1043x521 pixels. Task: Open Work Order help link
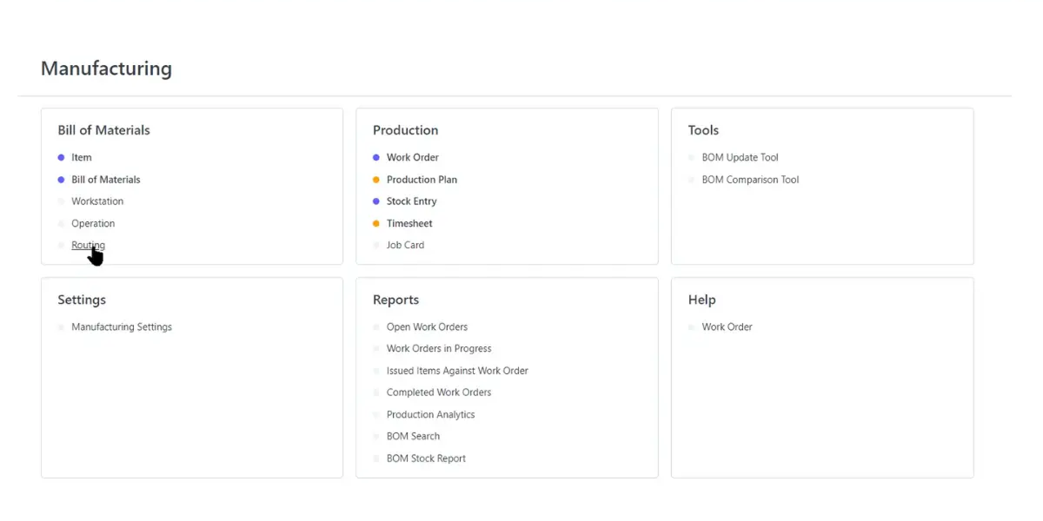click(x=727, y=327)
